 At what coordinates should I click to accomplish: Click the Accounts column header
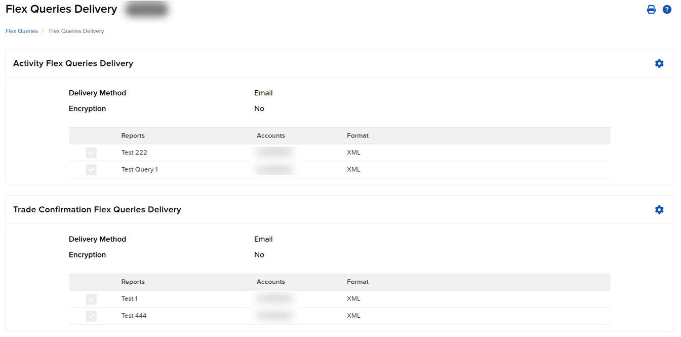click(270, 135)
